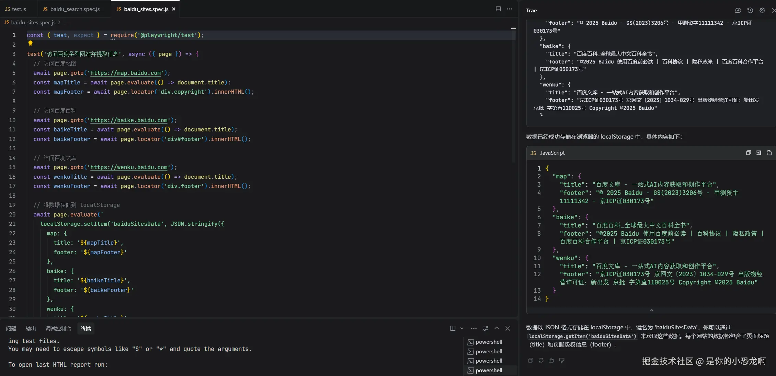
Task: Open Trae AI settings gear
Action: click(x=762, y=10)
